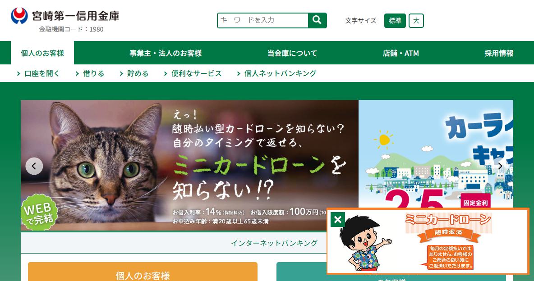534x281 pixels.
Task: Open 個人ネットバンキング link
Action: coord(276,73)
